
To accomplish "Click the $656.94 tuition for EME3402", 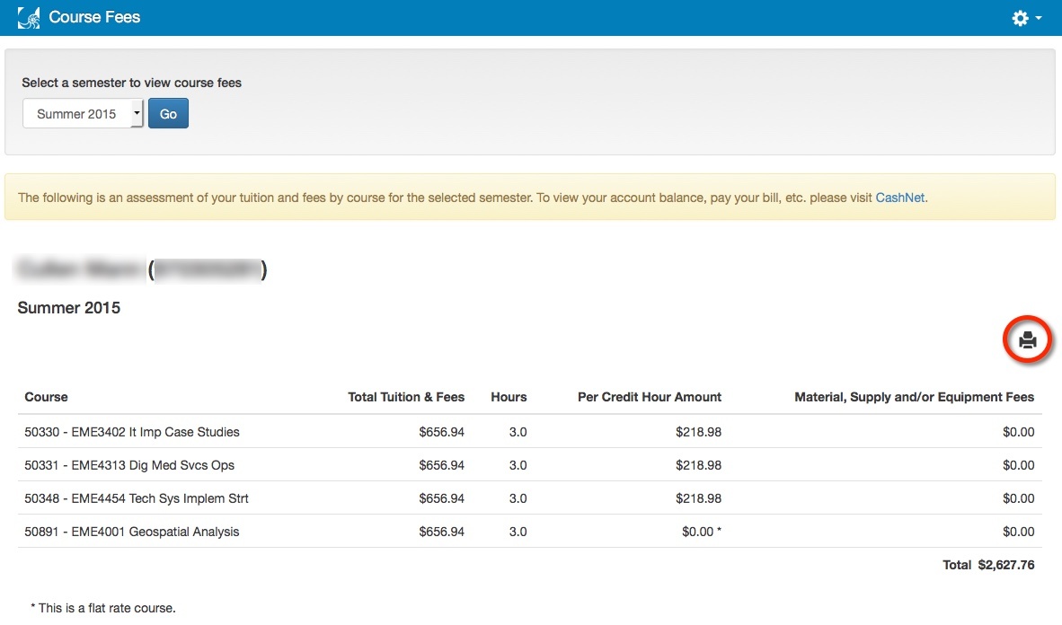I will point(441,432).
